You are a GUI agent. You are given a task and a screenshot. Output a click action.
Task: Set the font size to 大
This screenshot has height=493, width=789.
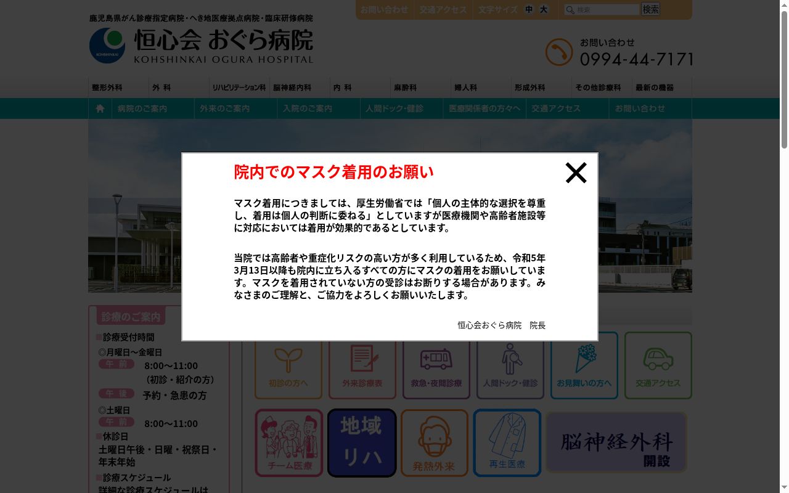pyautogui.click(x=543, y=9)
